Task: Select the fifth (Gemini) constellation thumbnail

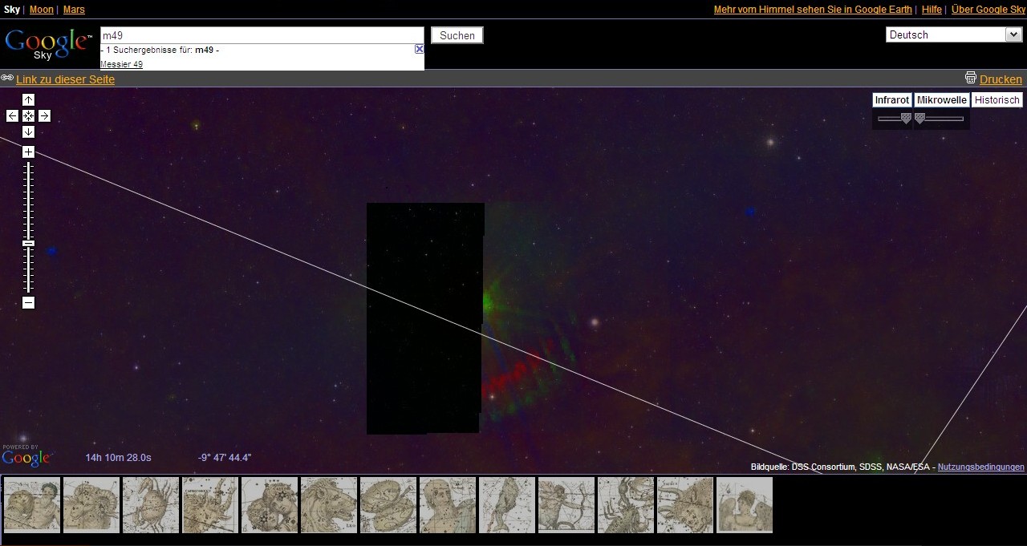Action: click(270, 505)
